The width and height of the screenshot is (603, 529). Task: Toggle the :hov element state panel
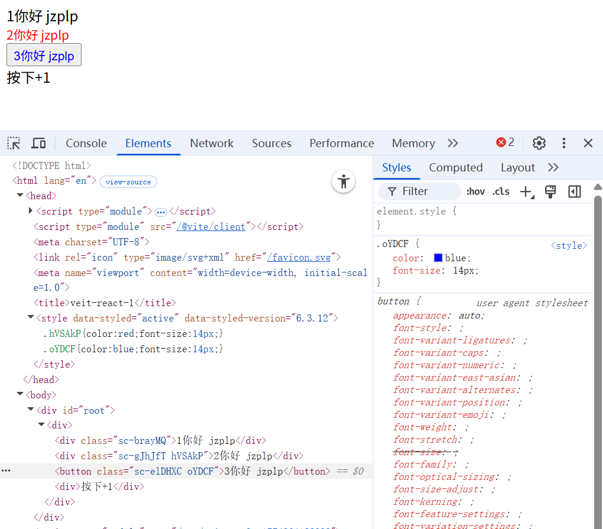coord(475,191)
